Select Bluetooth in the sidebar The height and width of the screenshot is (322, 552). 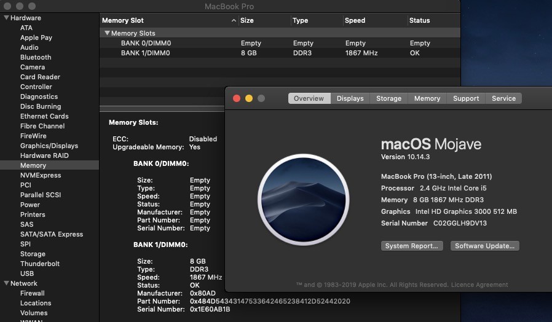pos(36,57)
